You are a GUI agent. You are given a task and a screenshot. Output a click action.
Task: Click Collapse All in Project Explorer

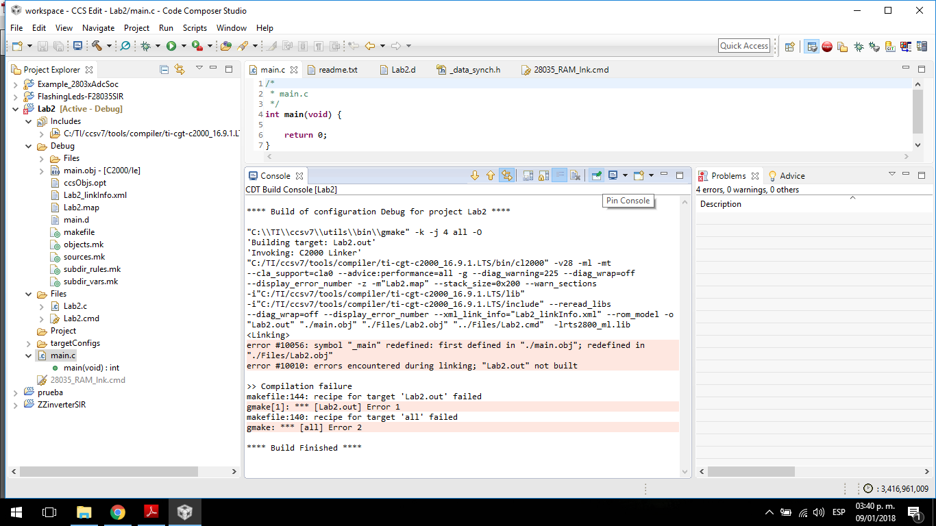[x=164, y=69]
